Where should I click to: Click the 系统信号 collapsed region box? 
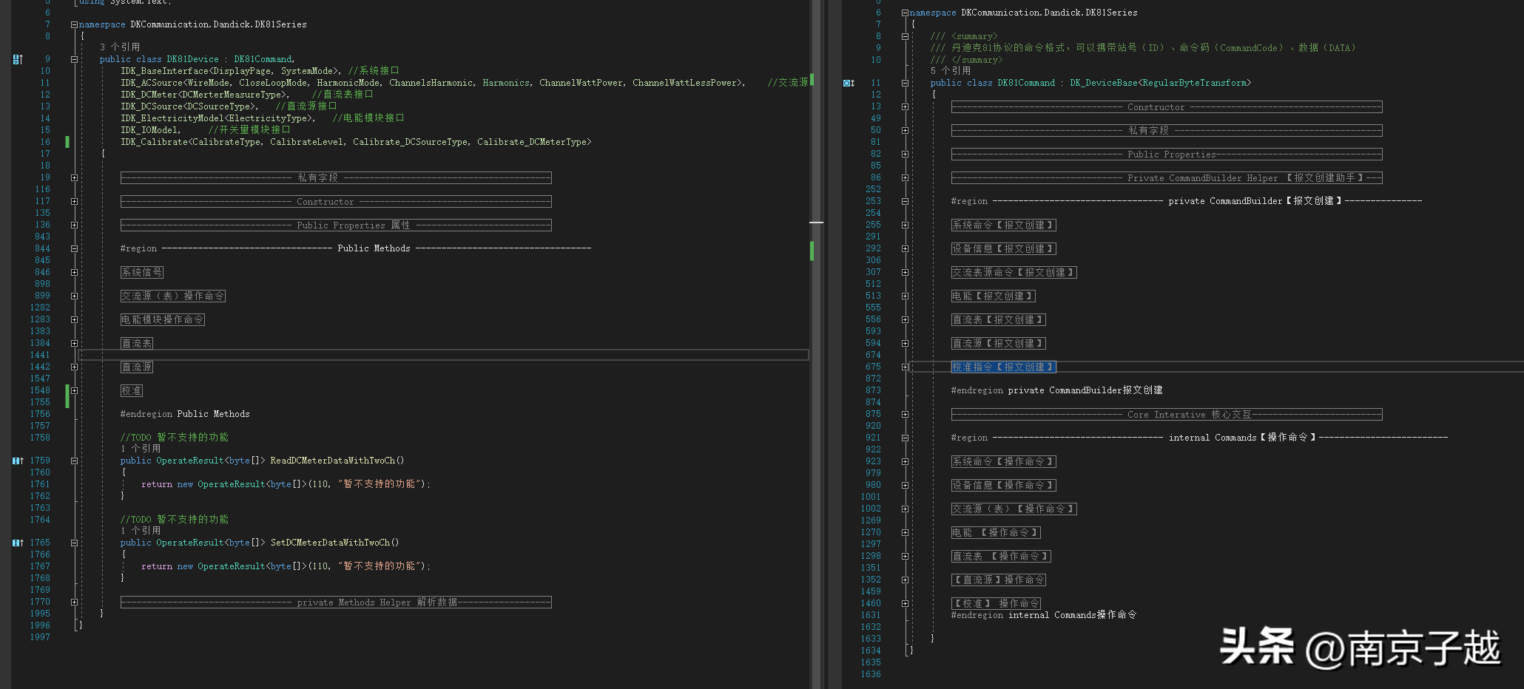pyautogui.click(x=141, y=273)
